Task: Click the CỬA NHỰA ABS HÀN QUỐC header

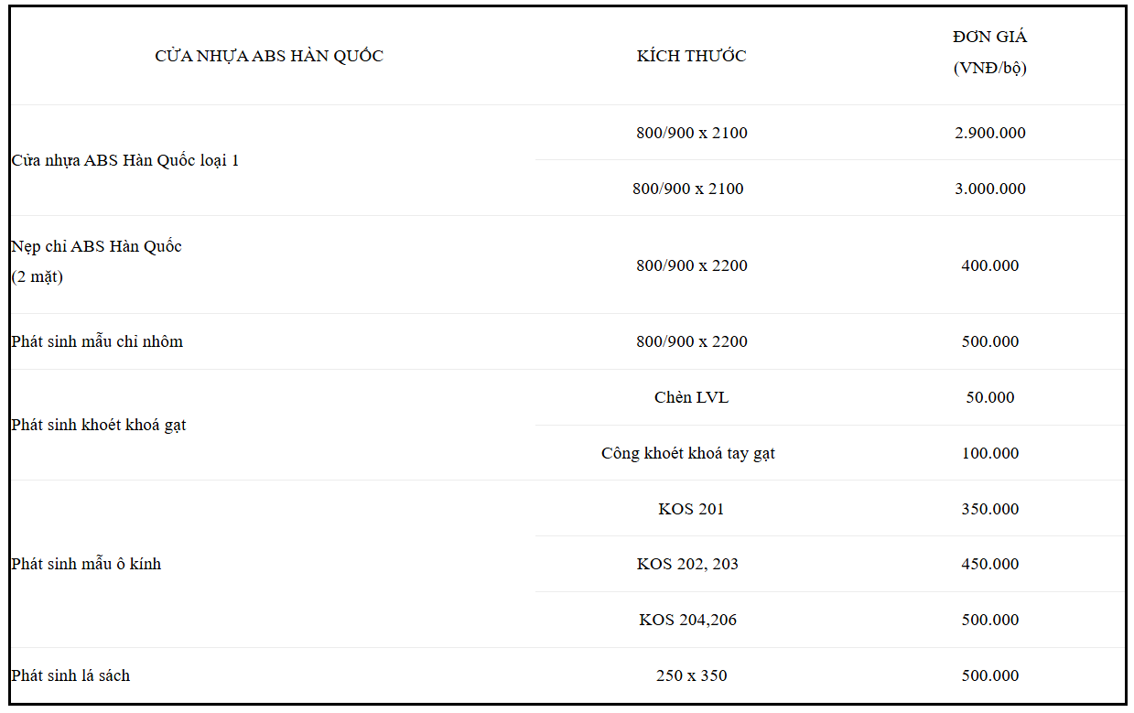Action: click(268, 56)
